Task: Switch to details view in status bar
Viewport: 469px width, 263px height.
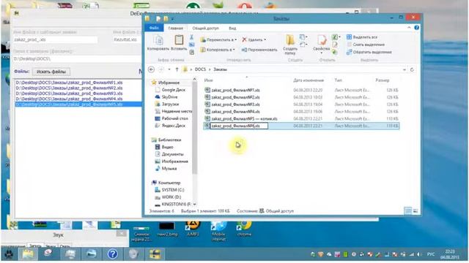Action: pyautogui.click(x=408, y=211)
